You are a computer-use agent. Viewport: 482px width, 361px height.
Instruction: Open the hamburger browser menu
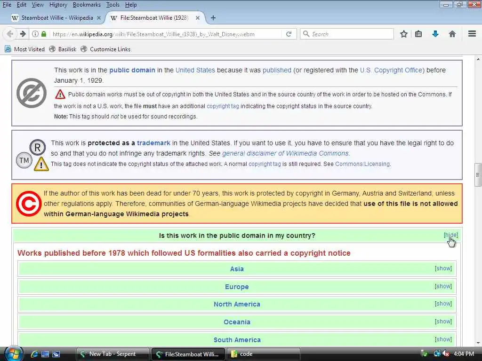(x=472, y=34)
